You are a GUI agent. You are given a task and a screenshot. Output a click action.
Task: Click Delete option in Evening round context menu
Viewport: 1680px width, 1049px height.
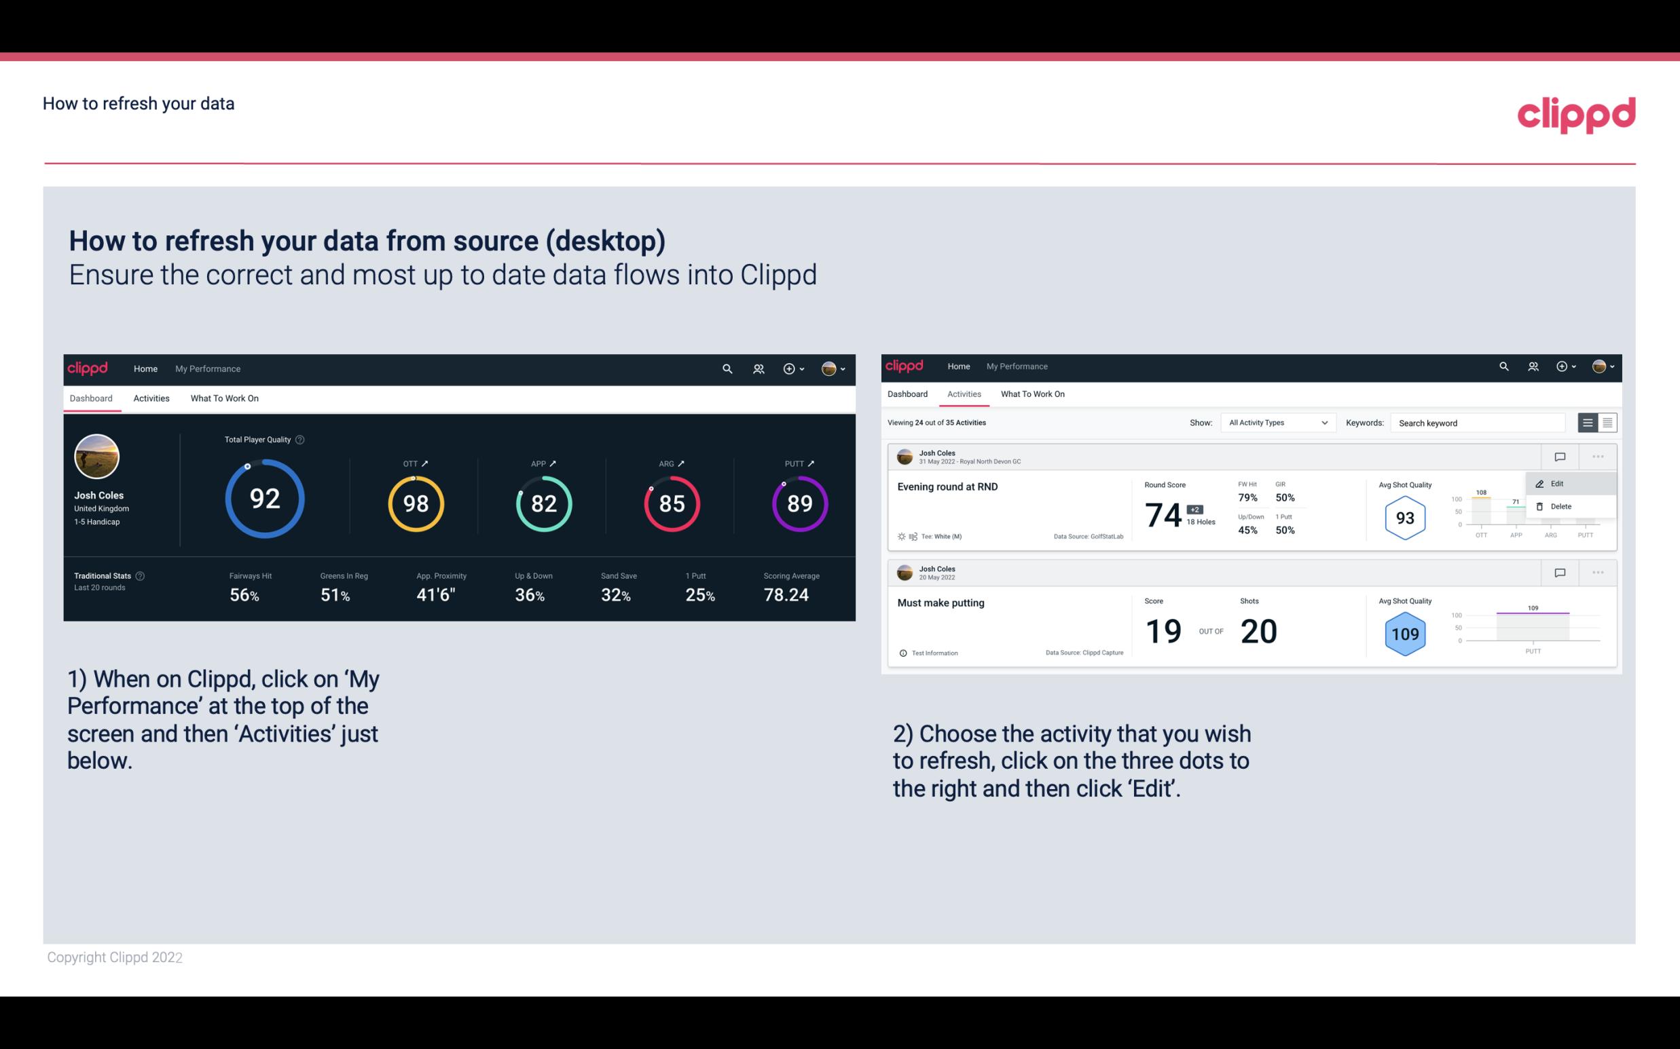[x=1560, y=506]
